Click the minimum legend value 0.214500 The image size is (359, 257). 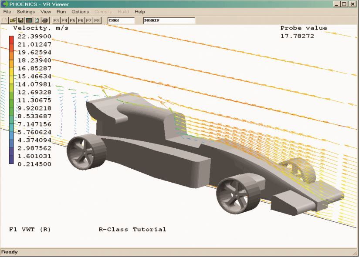coord(34,164)
